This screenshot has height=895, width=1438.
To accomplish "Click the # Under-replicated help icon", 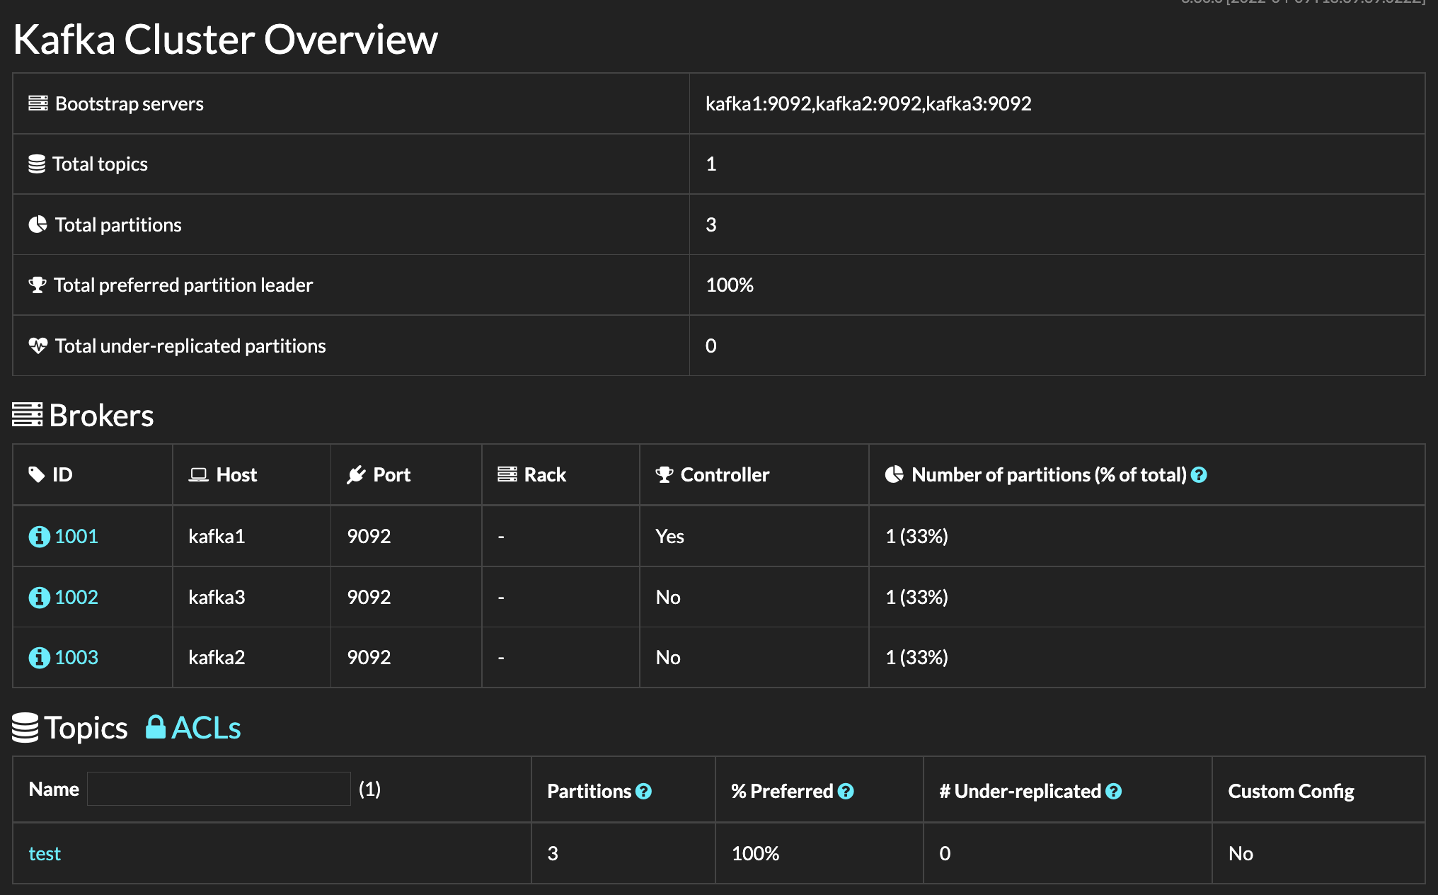I will pos(1114,792).
